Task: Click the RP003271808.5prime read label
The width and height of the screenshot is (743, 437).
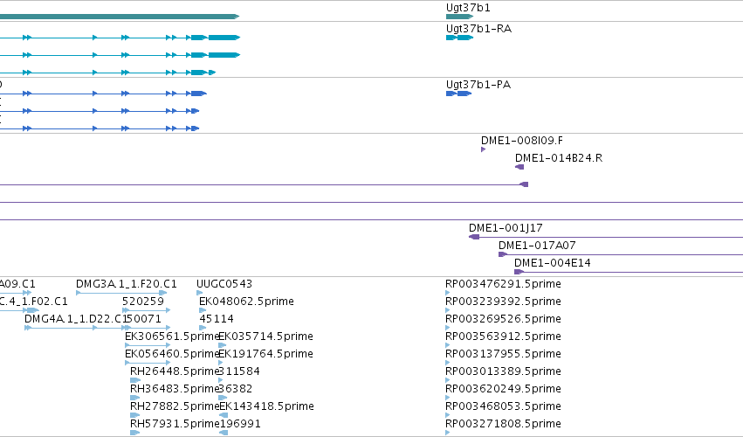Action: [503, 424]
